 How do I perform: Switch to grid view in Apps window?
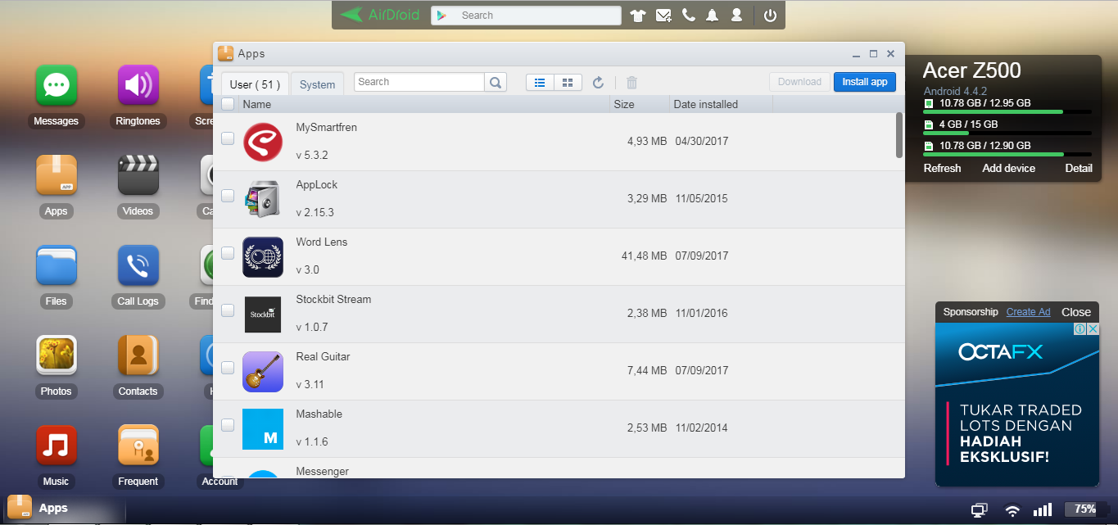[568, 82]
